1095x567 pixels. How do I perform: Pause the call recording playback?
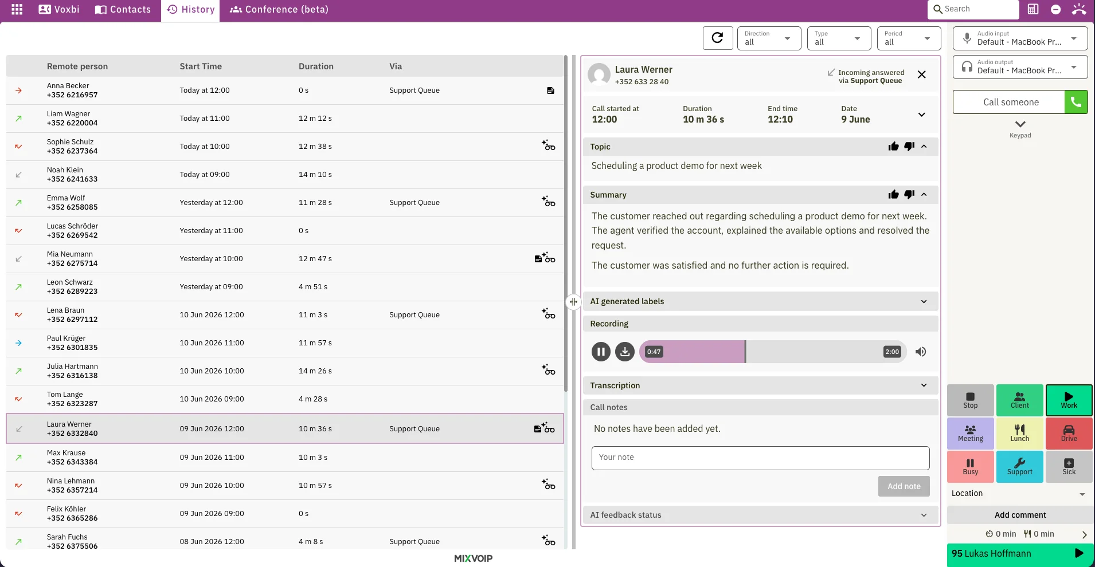click(601, 352)
